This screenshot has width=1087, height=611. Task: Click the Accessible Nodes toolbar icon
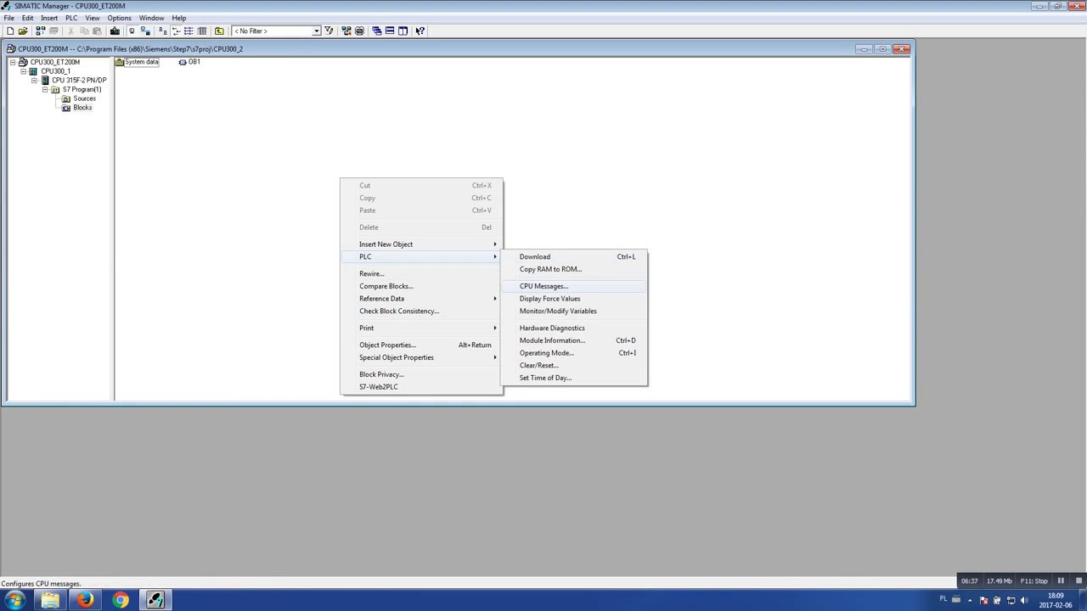[41, 31]
